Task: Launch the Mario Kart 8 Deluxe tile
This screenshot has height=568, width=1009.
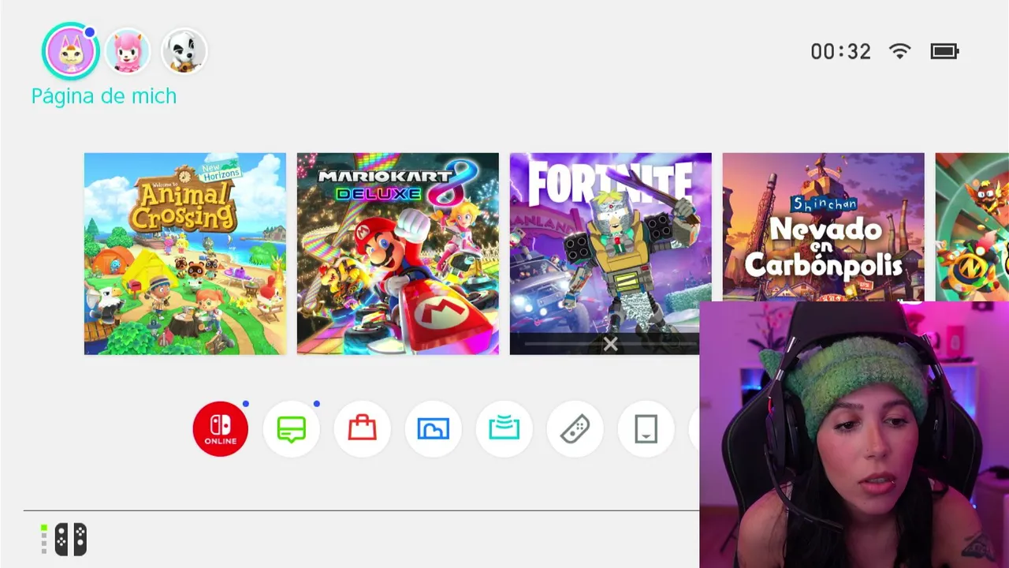Action: (398, 254)
